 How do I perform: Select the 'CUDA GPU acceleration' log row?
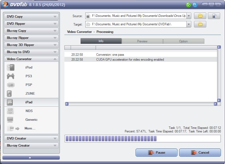pos(141,60)
